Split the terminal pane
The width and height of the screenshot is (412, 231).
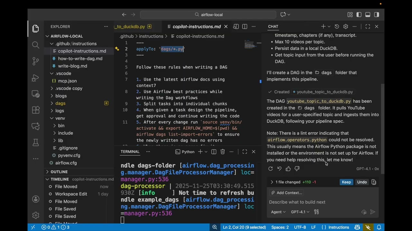pos(214,152)
